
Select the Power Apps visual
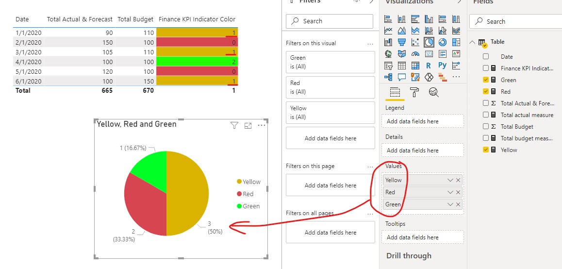[x=429, y=77]
